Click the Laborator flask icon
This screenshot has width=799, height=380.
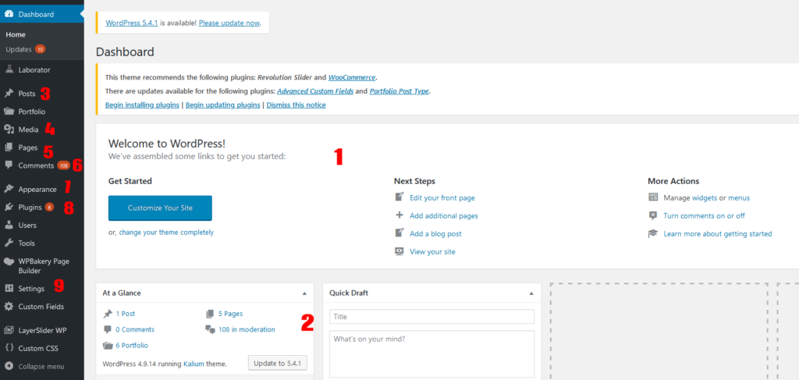pyautogui.click(x=8, y=69)
